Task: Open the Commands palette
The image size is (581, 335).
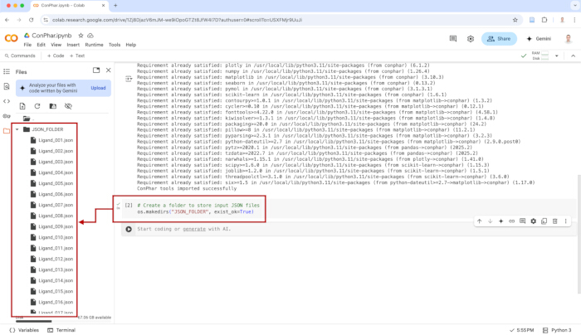Action: [x=21, y=56]
